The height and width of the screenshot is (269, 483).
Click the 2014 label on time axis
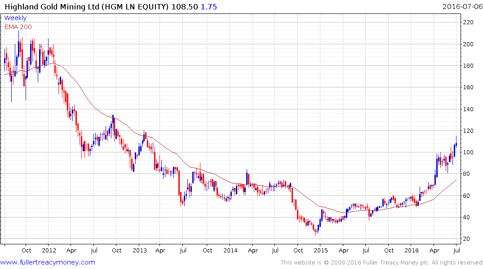click(230, 250)
